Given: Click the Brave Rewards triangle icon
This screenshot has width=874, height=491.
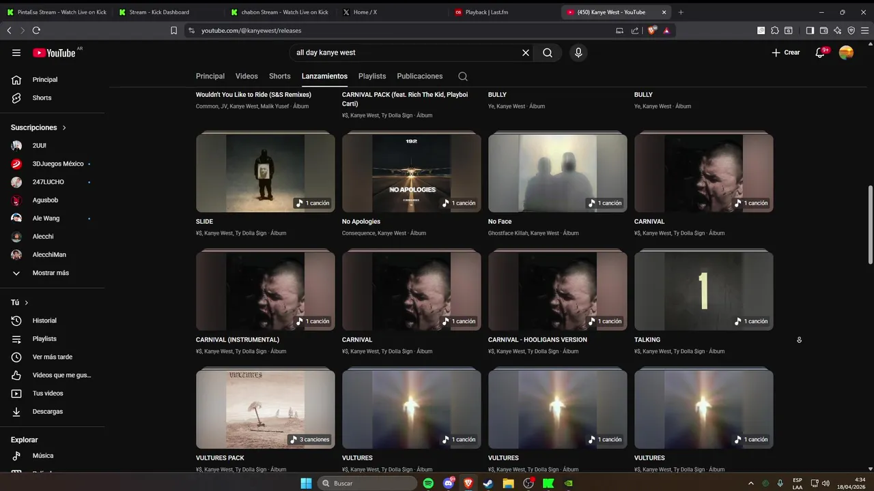Looking at the screenshot, I should click(666, 31).
